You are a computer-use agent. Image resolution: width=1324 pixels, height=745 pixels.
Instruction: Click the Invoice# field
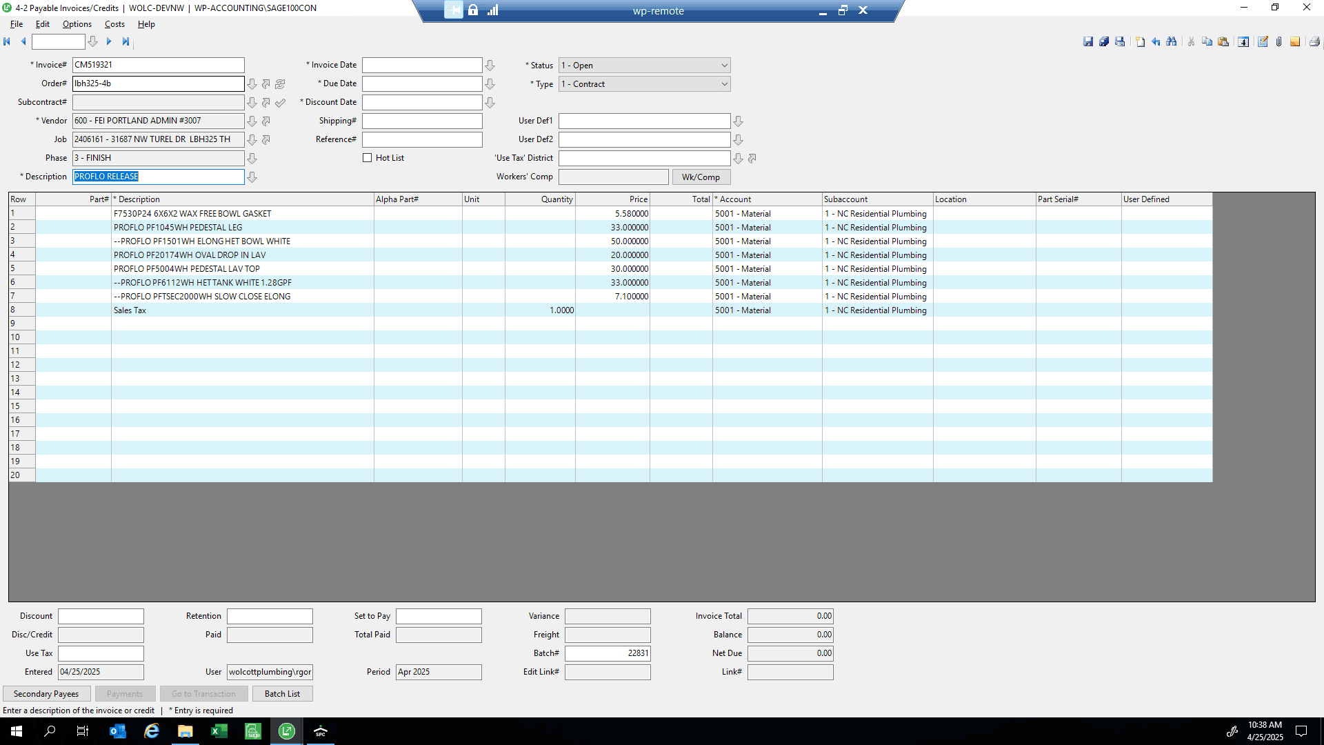[x=159, y=65]
